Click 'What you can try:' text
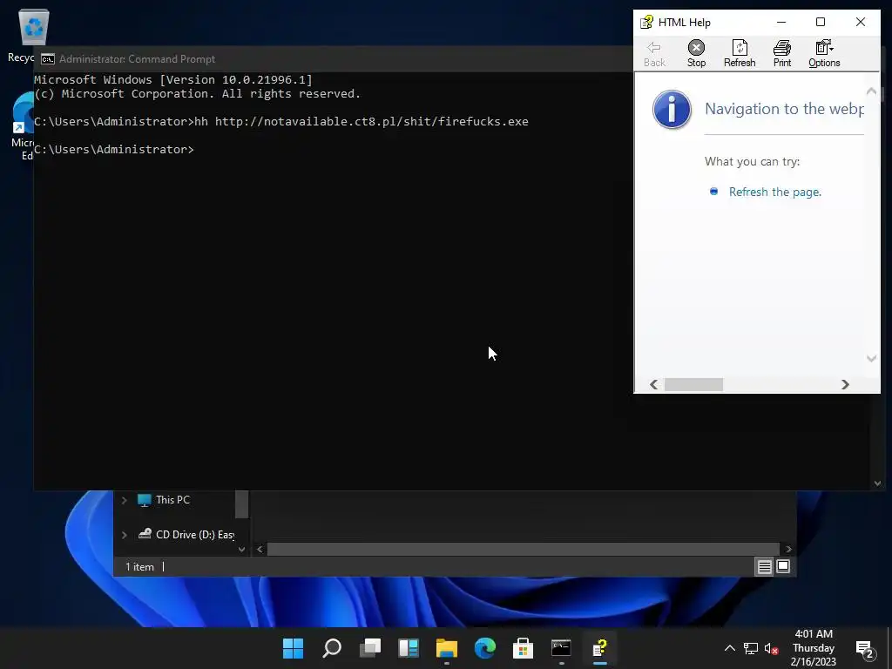This screenshot has height=669, width=892. (x=752, y=161)
